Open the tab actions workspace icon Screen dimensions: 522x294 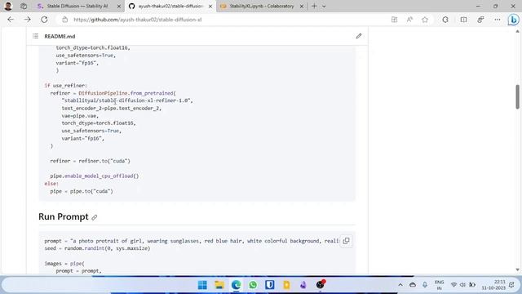tap(24, 6)
